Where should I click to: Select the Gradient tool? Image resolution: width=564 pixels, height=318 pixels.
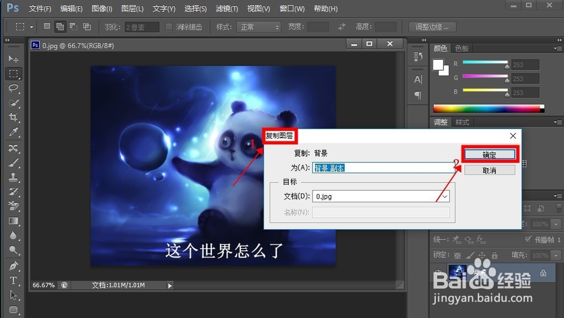click(x=14, y=221)
